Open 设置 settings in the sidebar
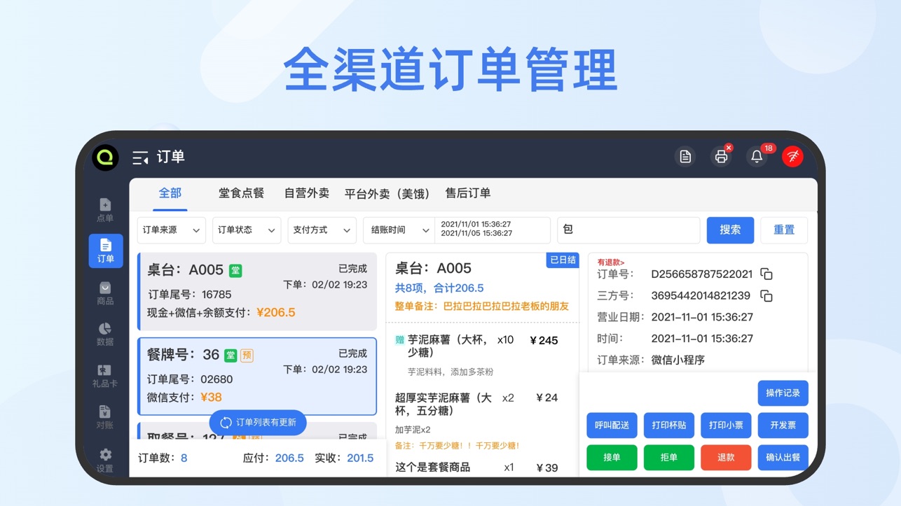 click(105, 460)
